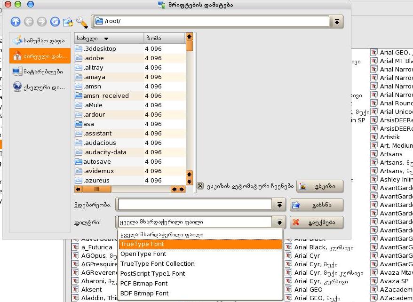Click font icon beside Artistik in background list
Image resolution: width=413 pixels, height=302 pixels.
click(374, 137)
